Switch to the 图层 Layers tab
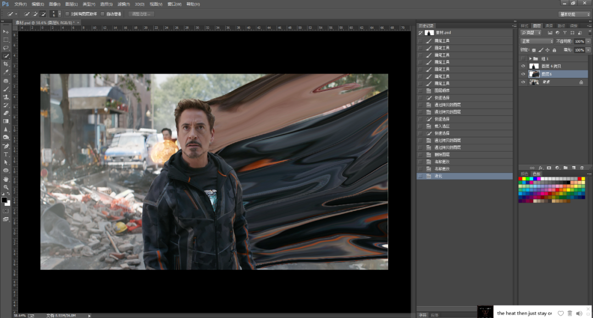Screen dimensions: 593x318 click(x=537, y=26)
